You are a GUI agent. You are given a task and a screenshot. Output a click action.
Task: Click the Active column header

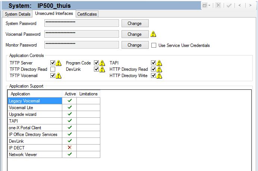pyautogui.click(x=69, y=94)
